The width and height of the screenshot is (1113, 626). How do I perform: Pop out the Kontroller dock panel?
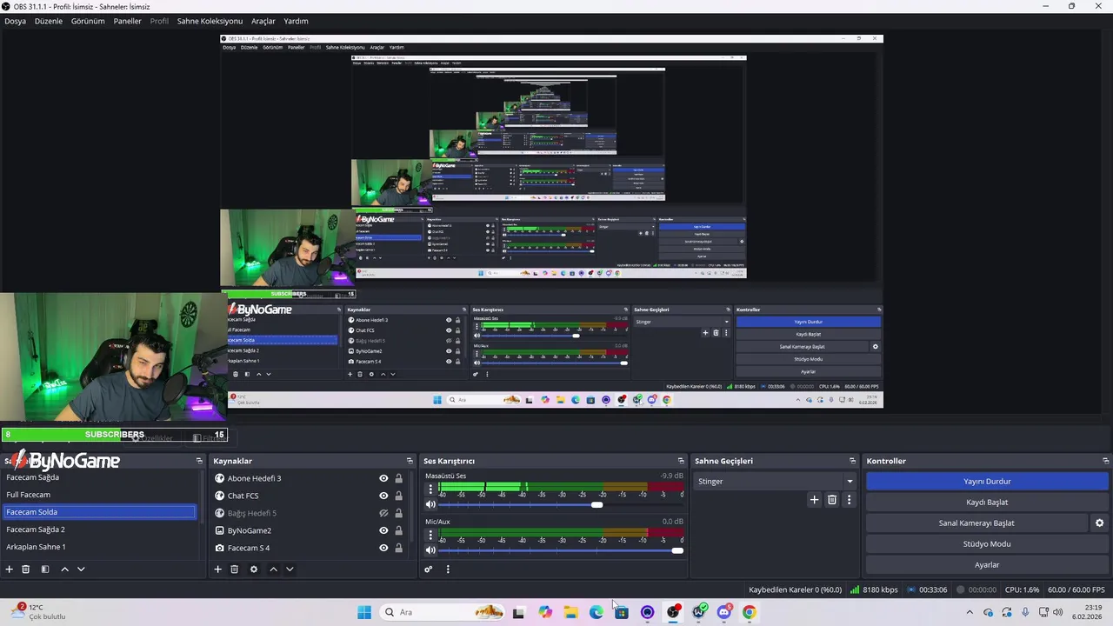tap(1105, 461)
